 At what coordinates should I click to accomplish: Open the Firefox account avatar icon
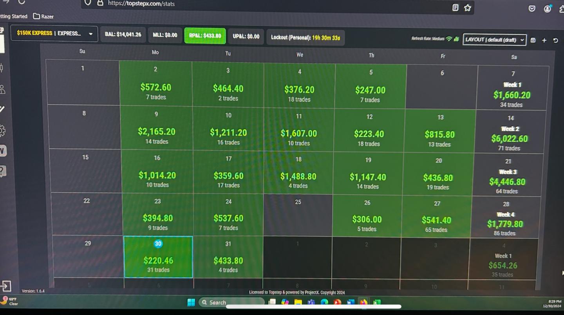(x=548, y=8)
